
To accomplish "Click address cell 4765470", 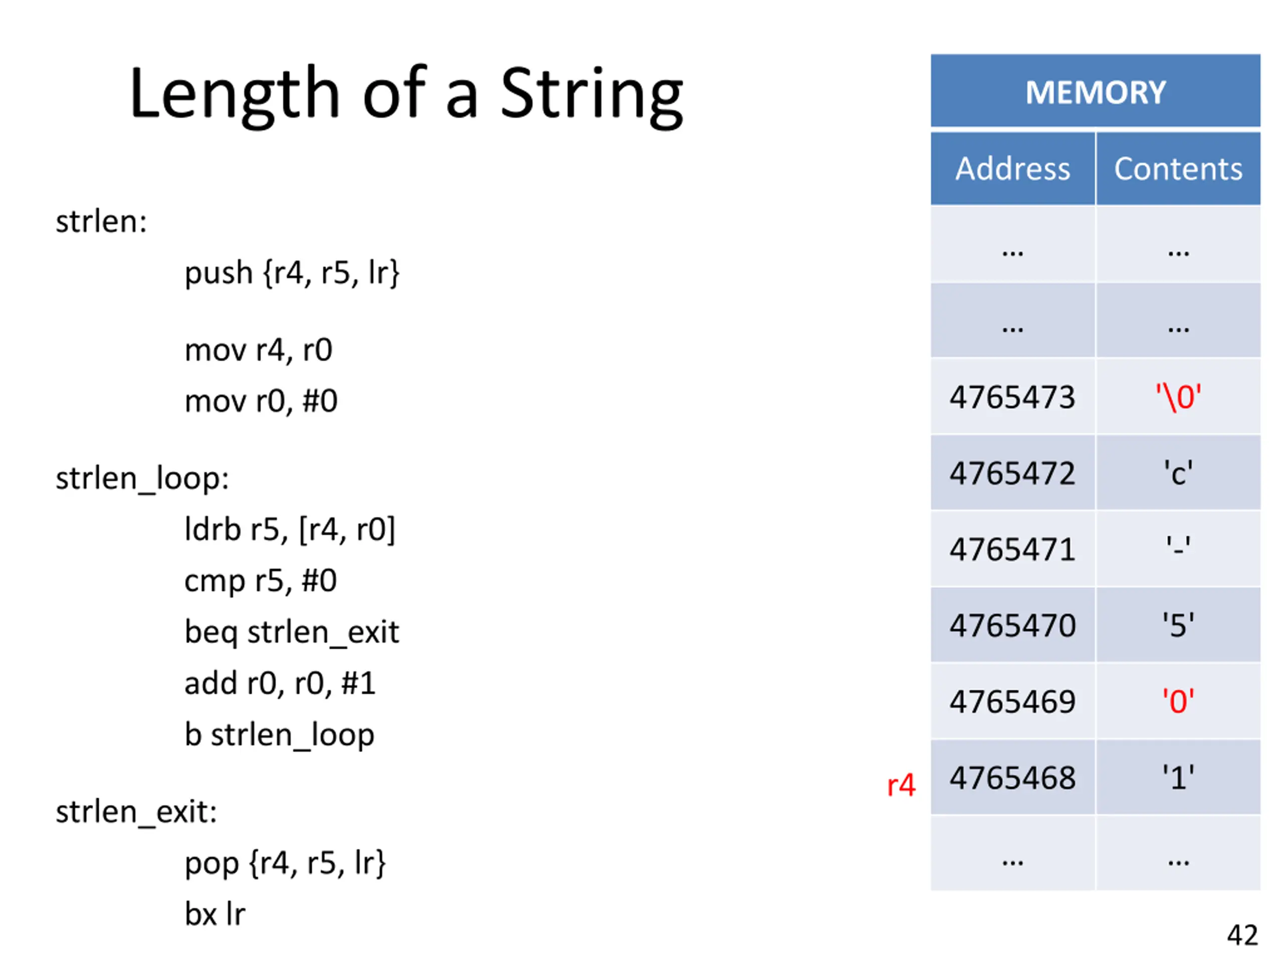I will tap(1013, 624).
